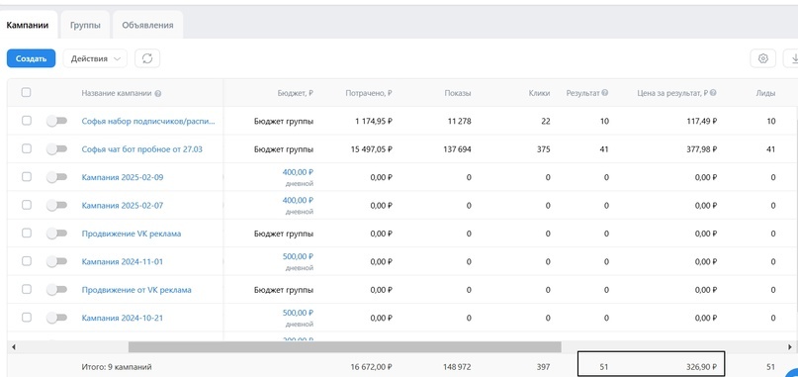Screen dimensions: 798x377
Task: Sort by Лиды column header
Action: pyautogui.click(x=766, y=93)
